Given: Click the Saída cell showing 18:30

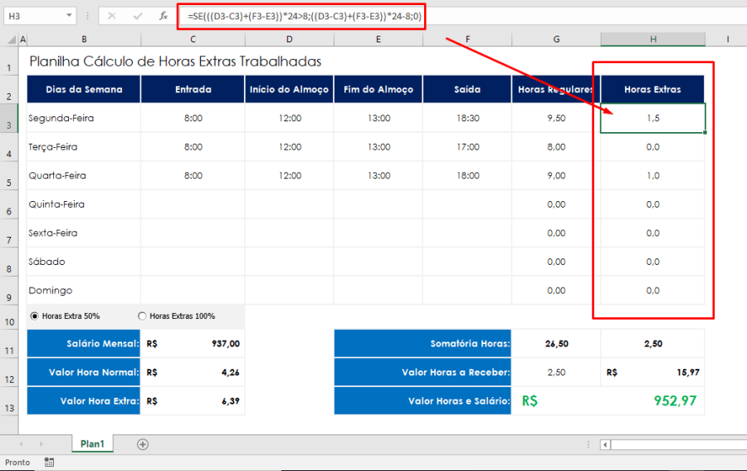Looking at the screenshot, I should click(x=467, y=118).
